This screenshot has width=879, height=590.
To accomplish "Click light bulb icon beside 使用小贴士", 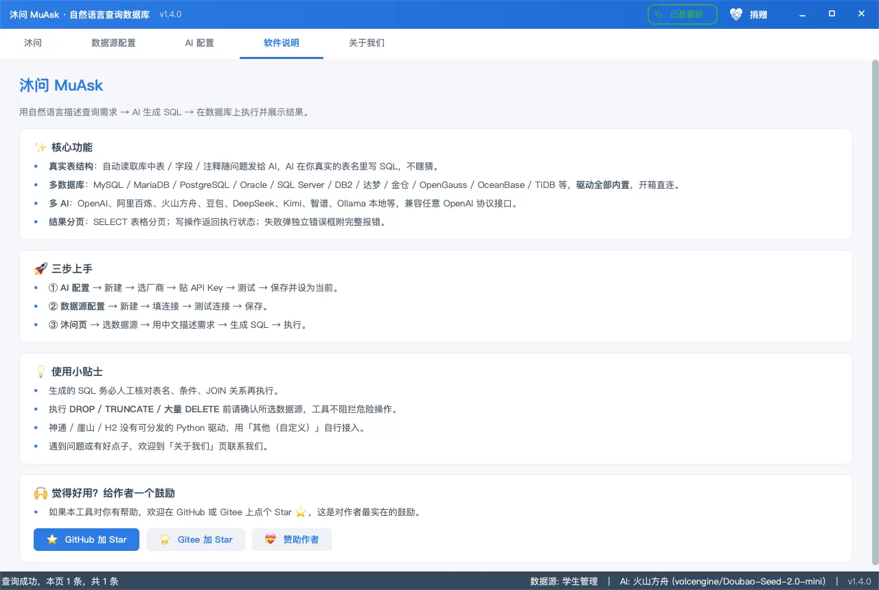I will pos(41,372).
